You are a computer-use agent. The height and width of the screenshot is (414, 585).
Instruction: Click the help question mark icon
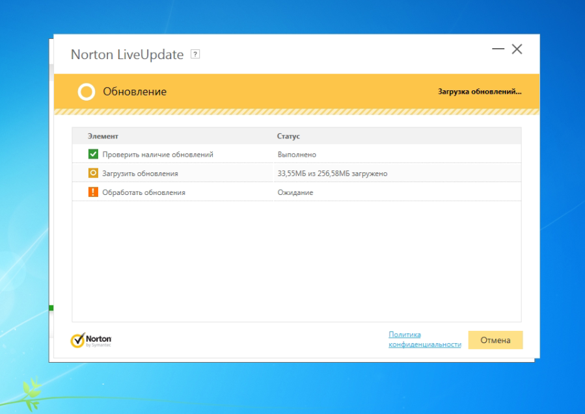click(195, 55)
